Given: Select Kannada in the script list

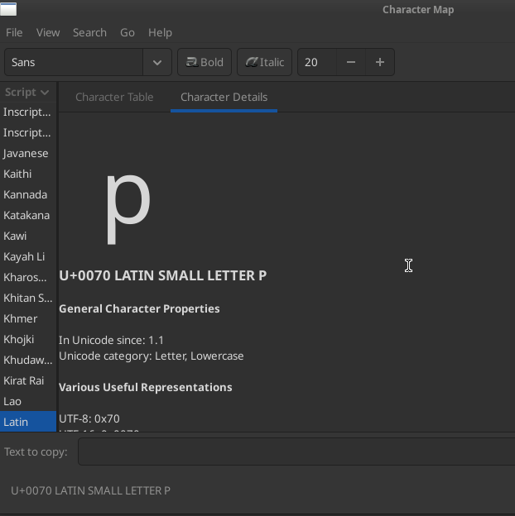Looking at the screenshot, I should [28, 194].
